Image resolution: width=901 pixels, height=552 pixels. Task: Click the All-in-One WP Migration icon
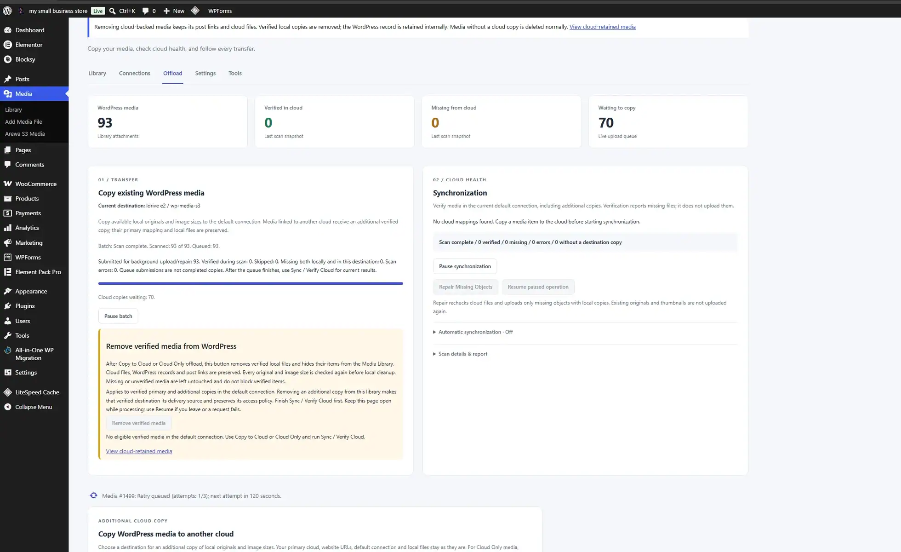click(8, 350)
